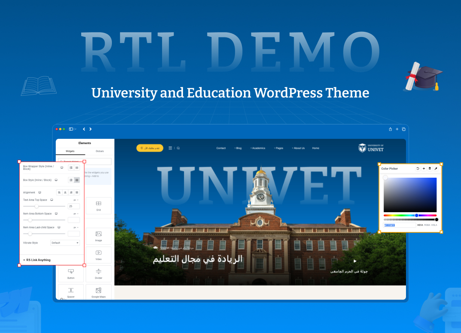Open the Contact menu item
The height and width of the screenshot is (333, 461).
pos(221,148)
